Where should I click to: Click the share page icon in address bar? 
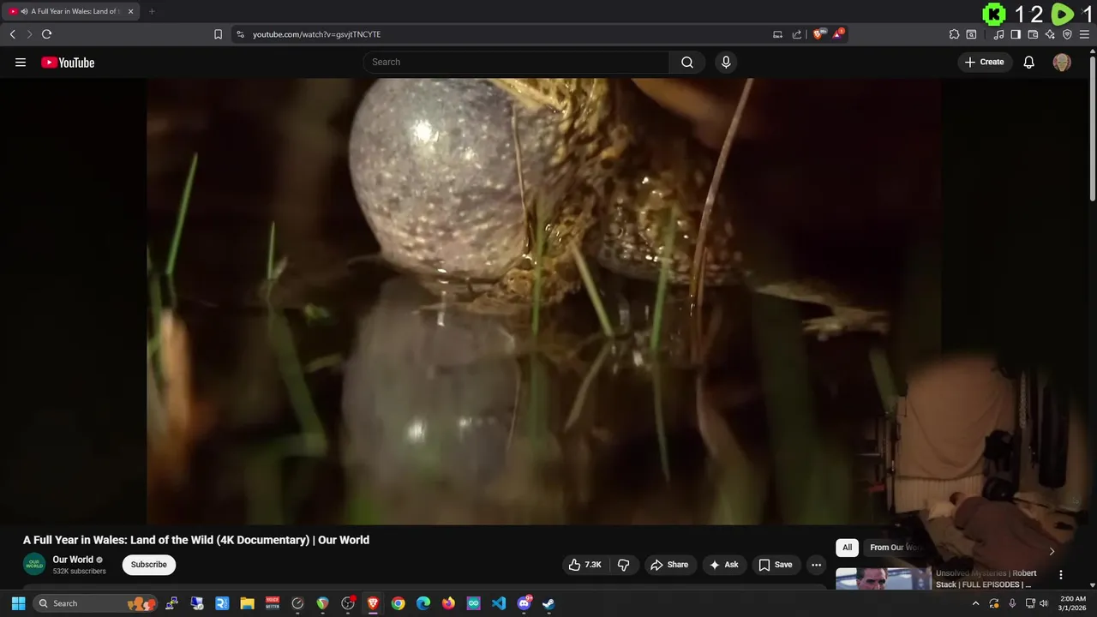[797, 34]
